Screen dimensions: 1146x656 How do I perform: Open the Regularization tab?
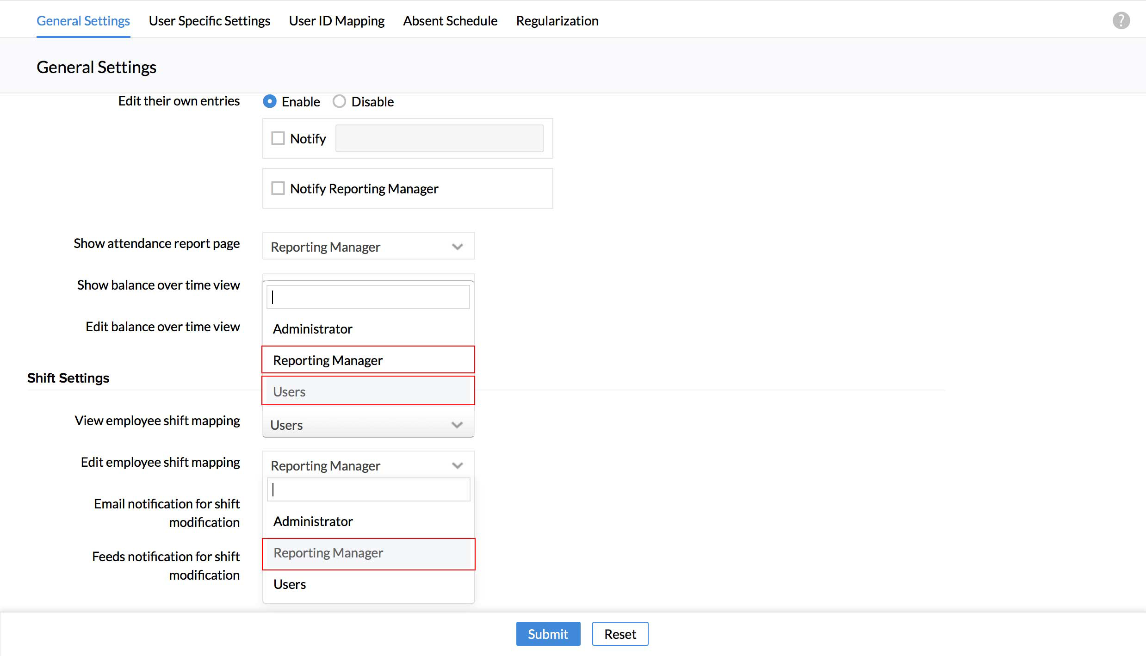[x=557, y=21]
